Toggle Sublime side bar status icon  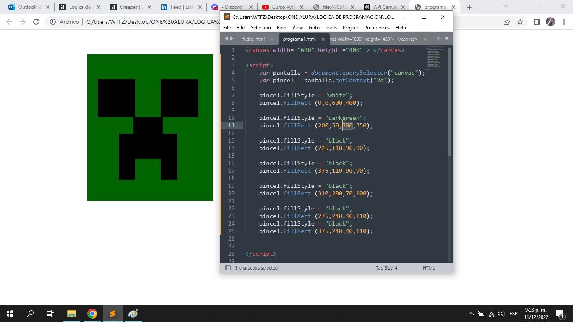(x=227, y=268)
